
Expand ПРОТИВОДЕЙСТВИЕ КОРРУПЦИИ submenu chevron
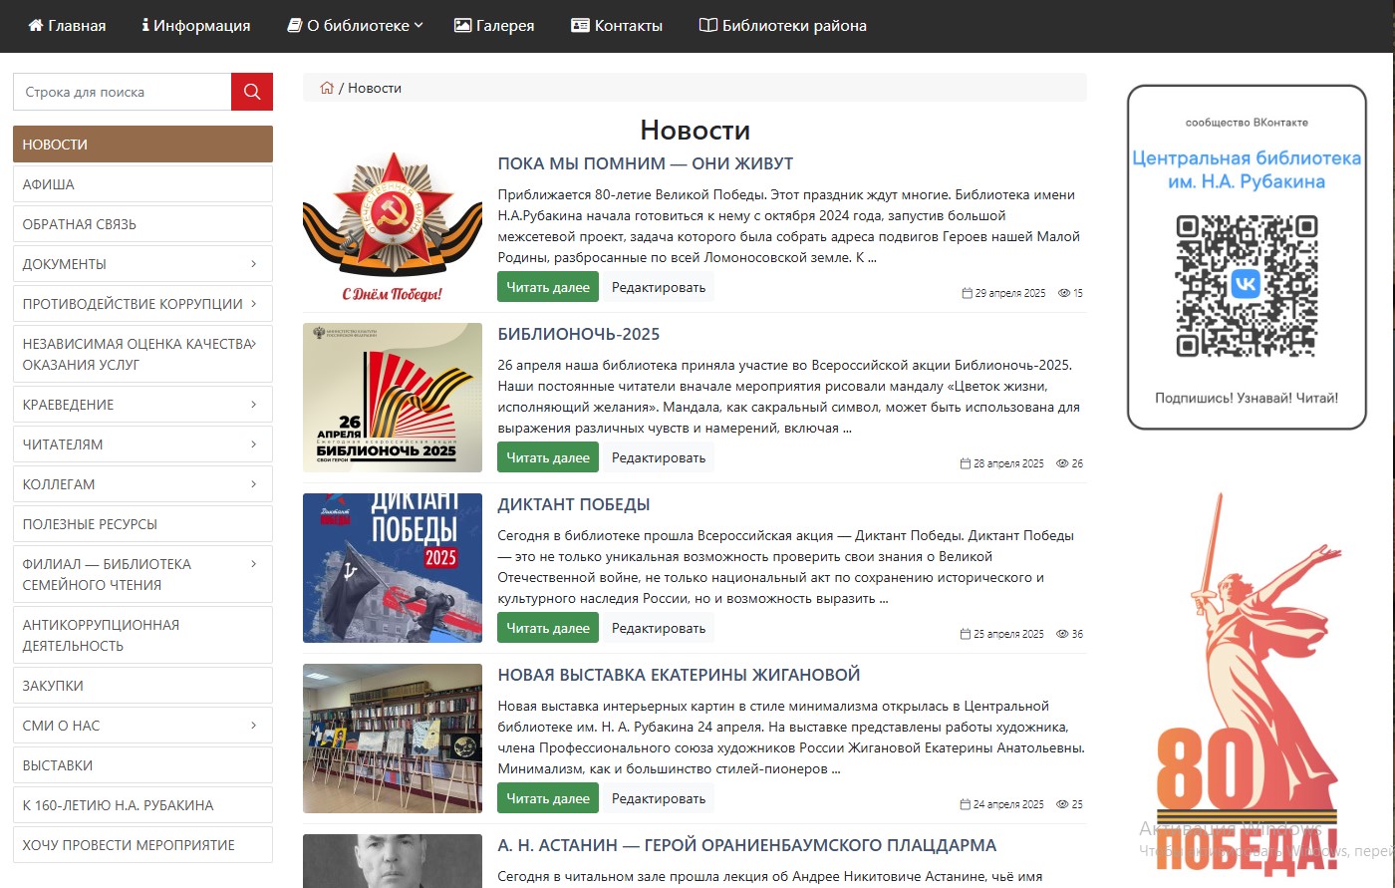click(x=253, y=304)
